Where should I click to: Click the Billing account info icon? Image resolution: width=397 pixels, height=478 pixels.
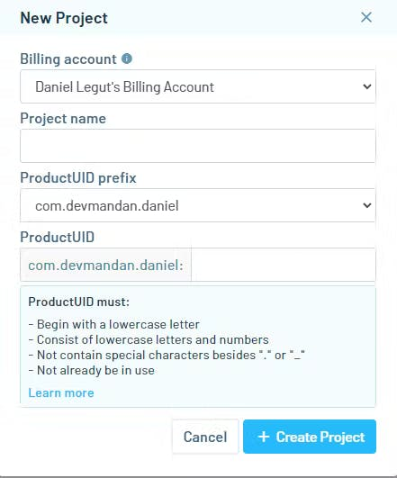click(127, 59)
